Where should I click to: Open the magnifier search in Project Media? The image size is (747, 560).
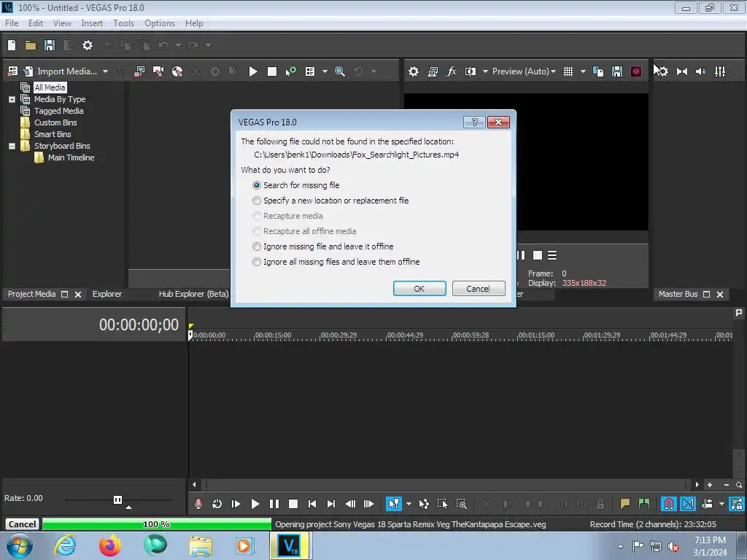(340, 71)
